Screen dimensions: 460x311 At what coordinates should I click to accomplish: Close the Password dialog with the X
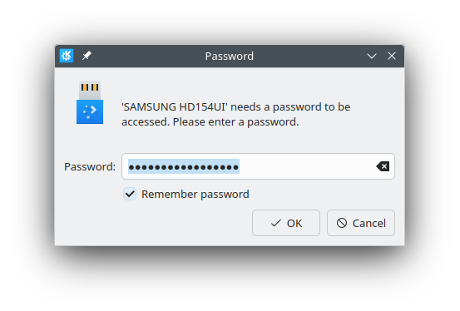(x=392, y=56)
